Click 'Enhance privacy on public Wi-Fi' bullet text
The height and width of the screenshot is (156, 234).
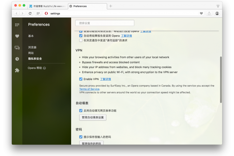(130, 72)
